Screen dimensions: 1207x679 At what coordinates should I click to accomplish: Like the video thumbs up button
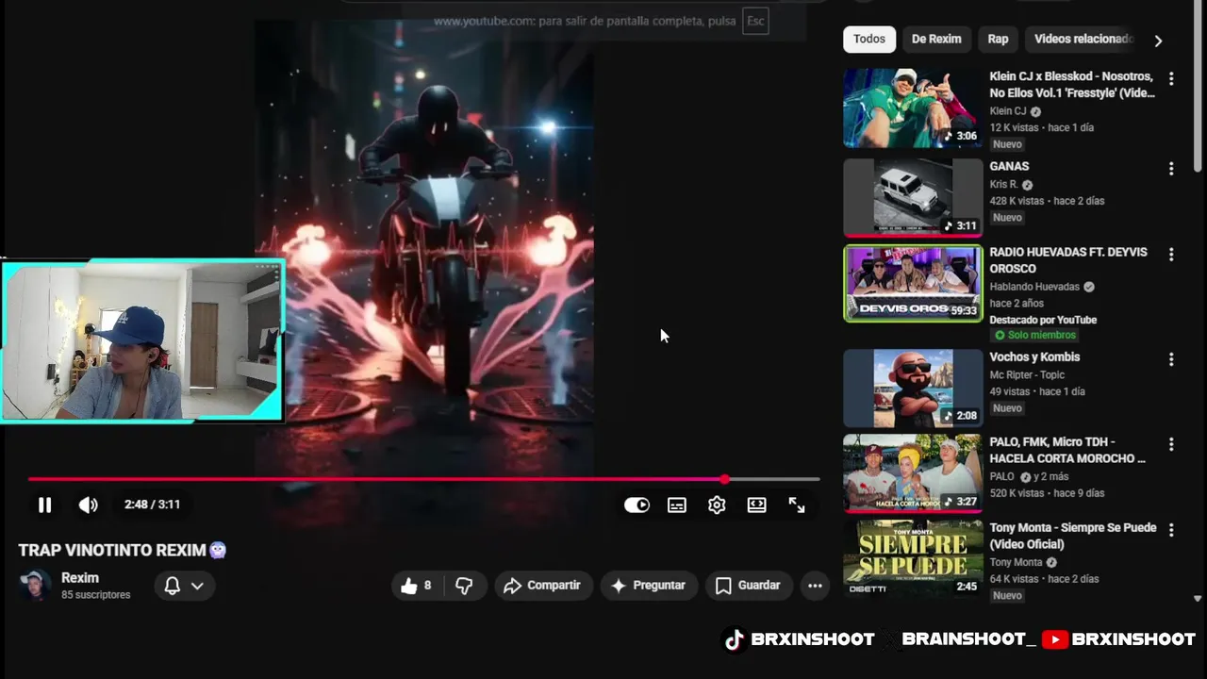[x=416, y=586]
